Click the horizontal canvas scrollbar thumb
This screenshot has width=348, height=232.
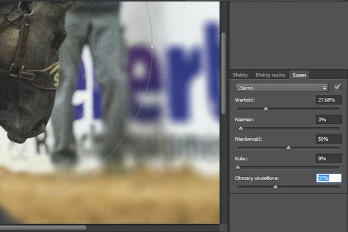tap(43, 228)
